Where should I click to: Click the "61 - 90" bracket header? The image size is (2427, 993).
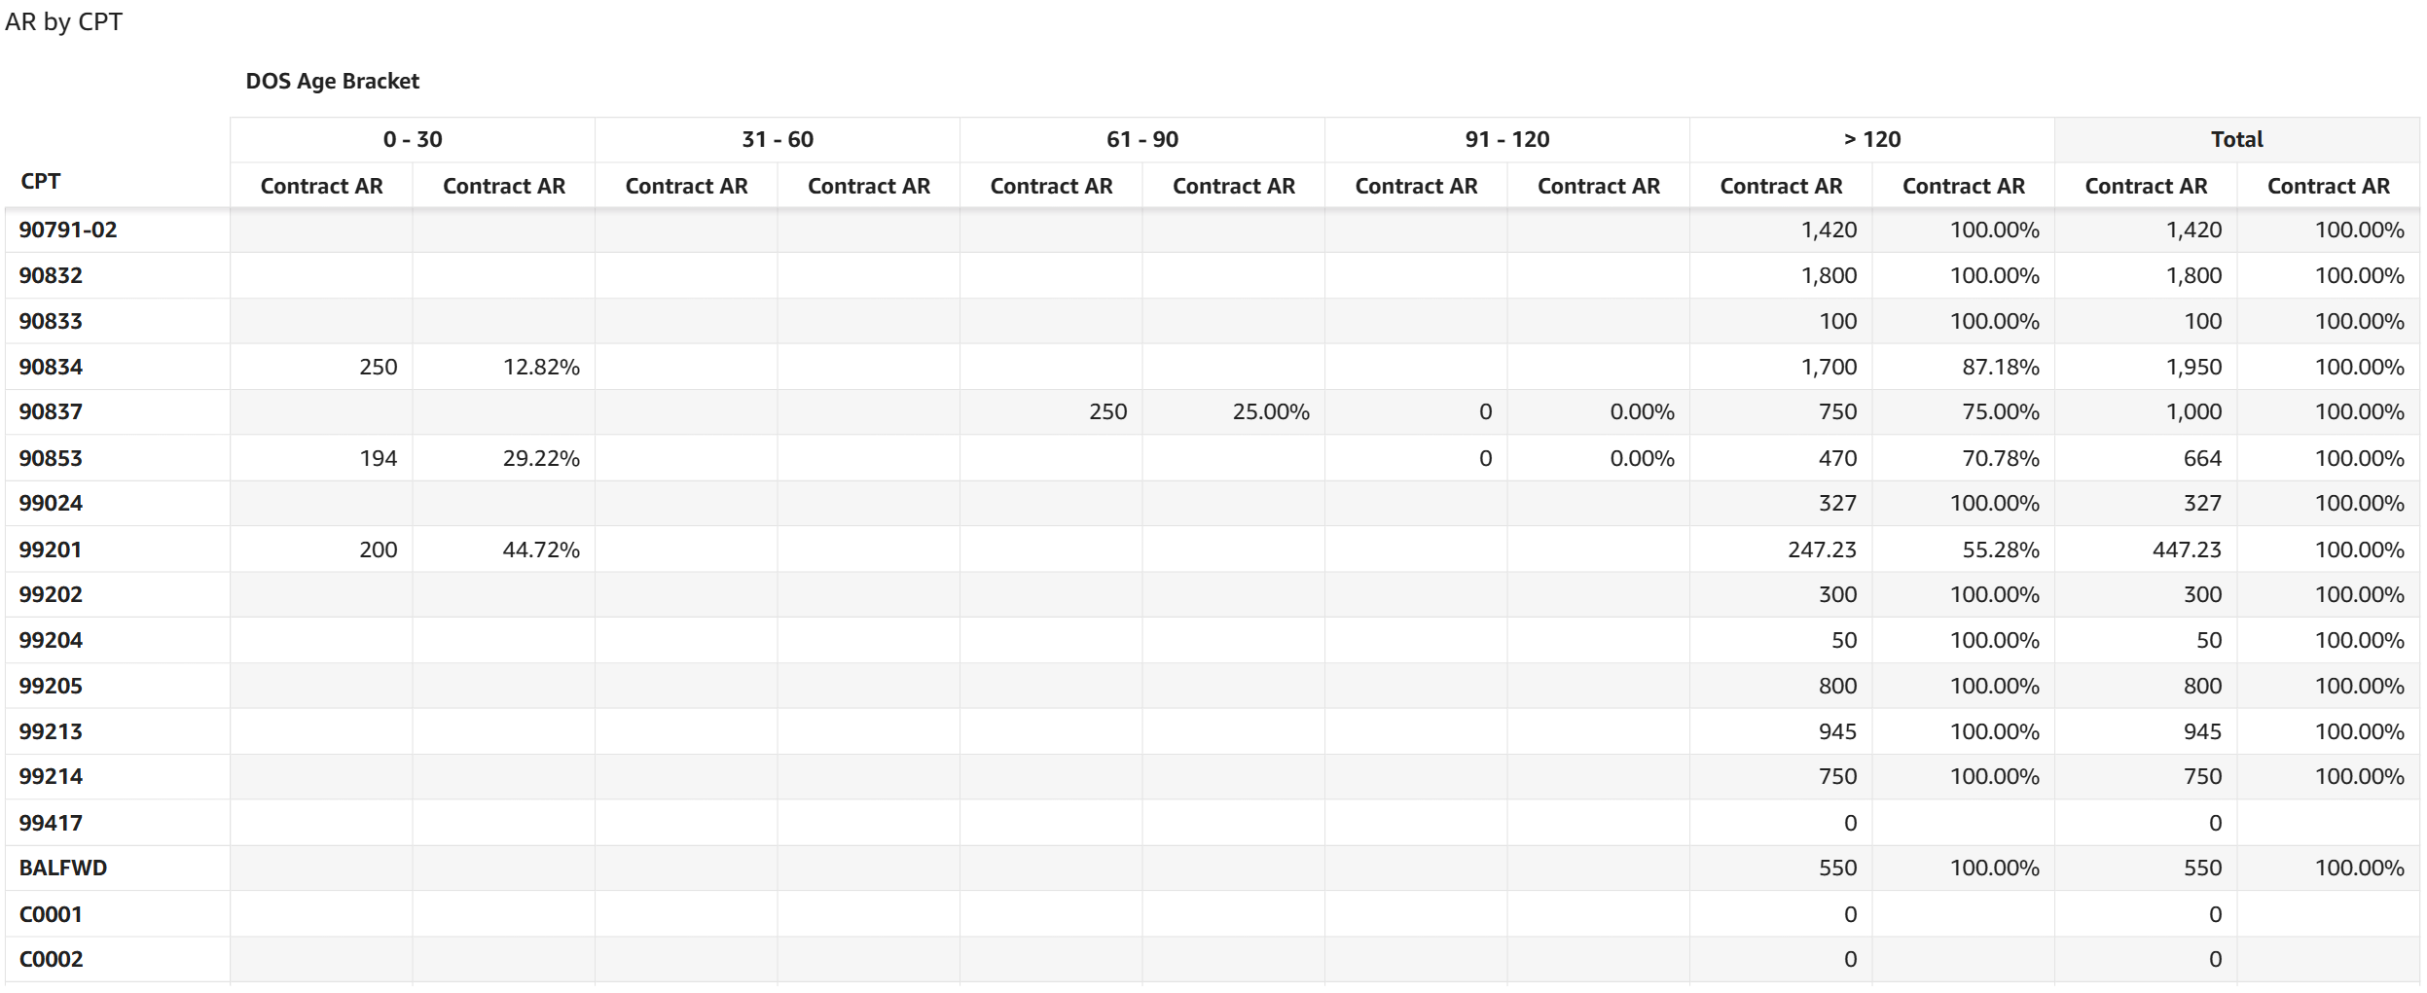(1142, 139)
